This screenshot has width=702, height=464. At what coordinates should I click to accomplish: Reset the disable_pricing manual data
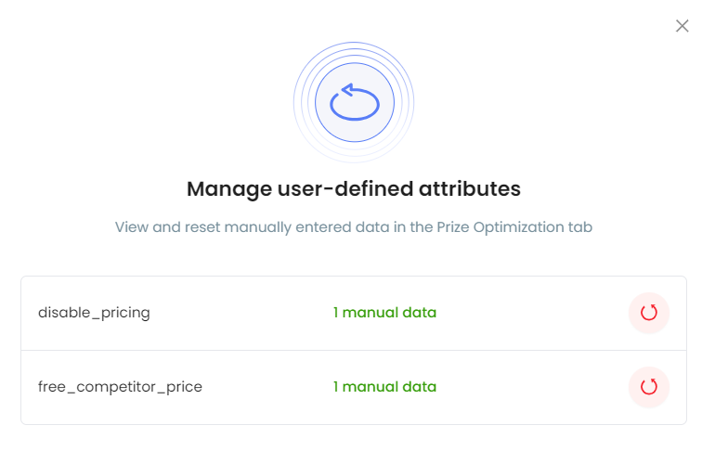coord(649,313)
